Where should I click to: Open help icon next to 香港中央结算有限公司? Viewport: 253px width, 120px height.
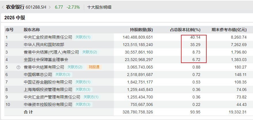tap(18, 67)
